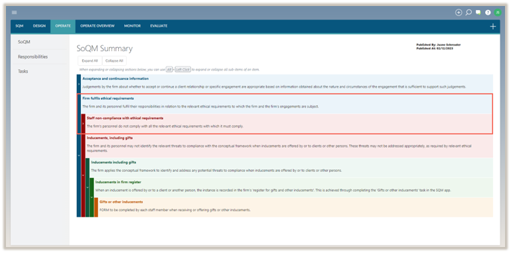The width and height of the screenshot is (511, 253).
Task: Click the 'FORM to be completed' description text
Action: tap(175, 210)
